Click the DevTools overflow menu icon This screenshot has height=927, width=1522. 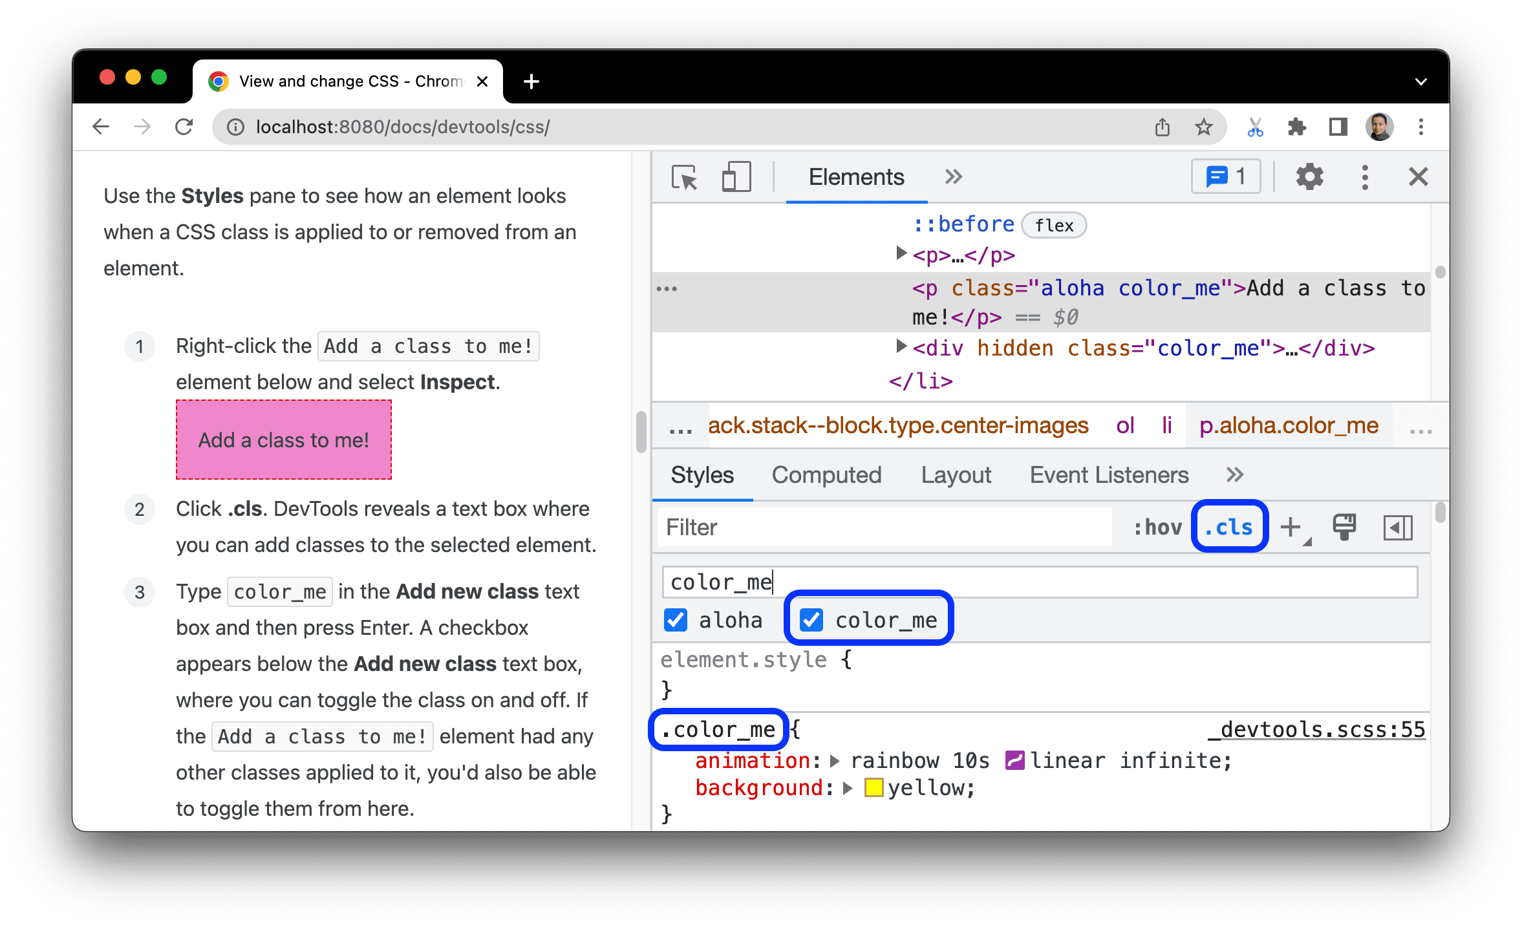coord(1364,177)
